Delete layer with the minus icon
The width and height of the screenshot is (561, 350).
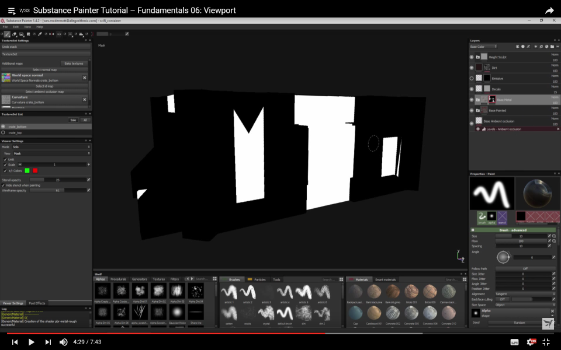click(x=557, y=47)
